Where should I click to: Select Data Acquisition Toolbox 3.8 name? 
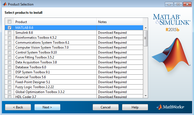[x=36, y=62]
